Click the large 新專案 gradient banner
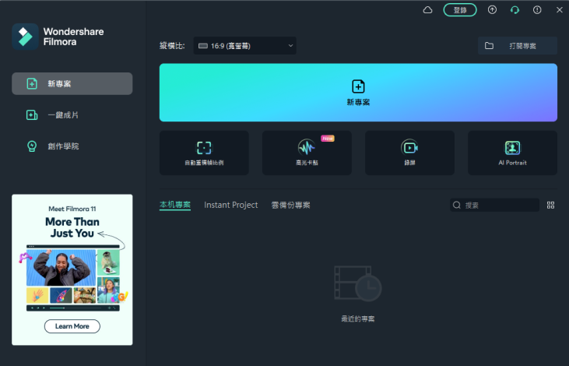Image resolution: width=569 pixels, height=366 pixels. (x=358, y=93)
